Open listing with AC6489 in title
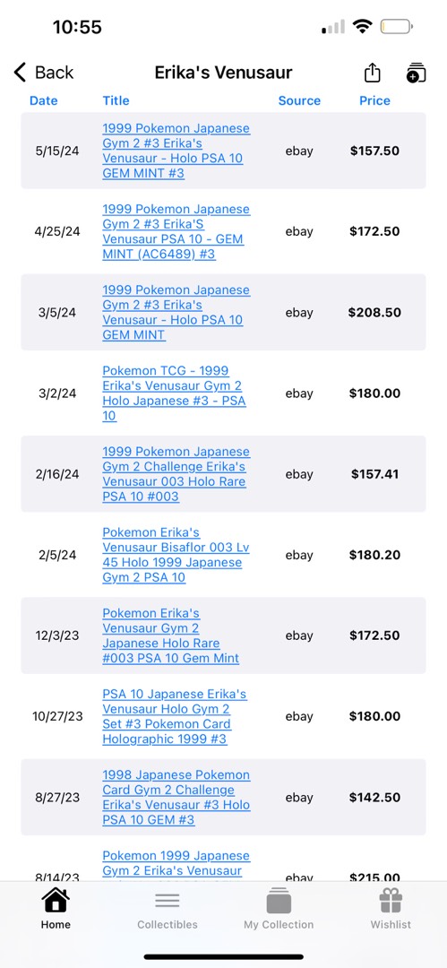Viewport: 447px width, 968px height. 176,231
